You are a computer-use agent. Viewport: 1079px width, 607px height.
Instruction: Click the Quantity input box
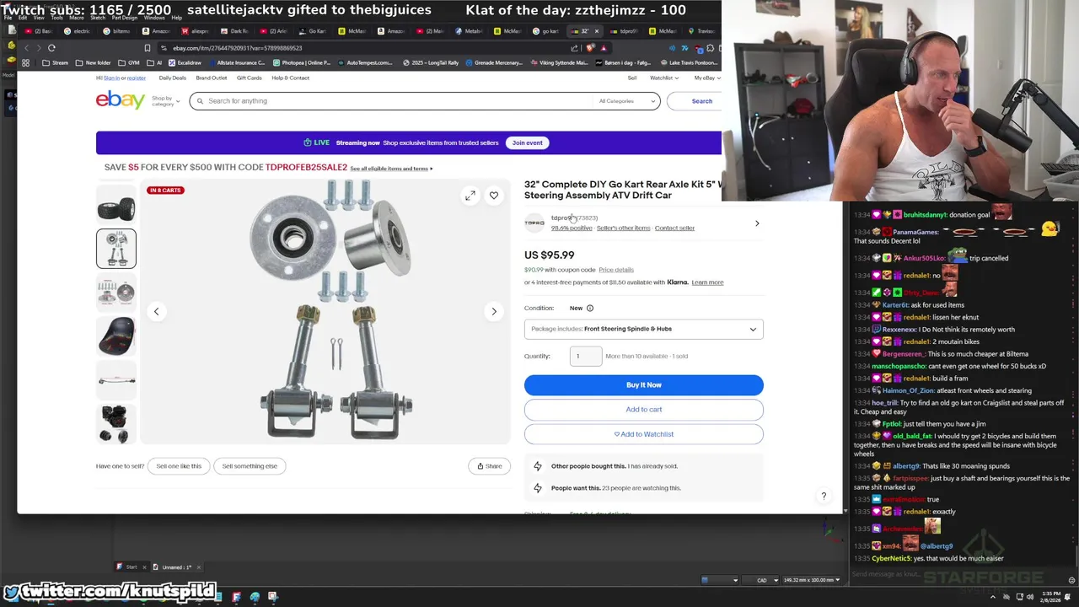[x=586, y=356]
